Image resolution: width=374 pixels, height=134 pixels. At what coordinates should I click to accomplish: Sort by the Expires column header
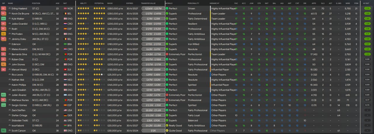tap(130, 3)
